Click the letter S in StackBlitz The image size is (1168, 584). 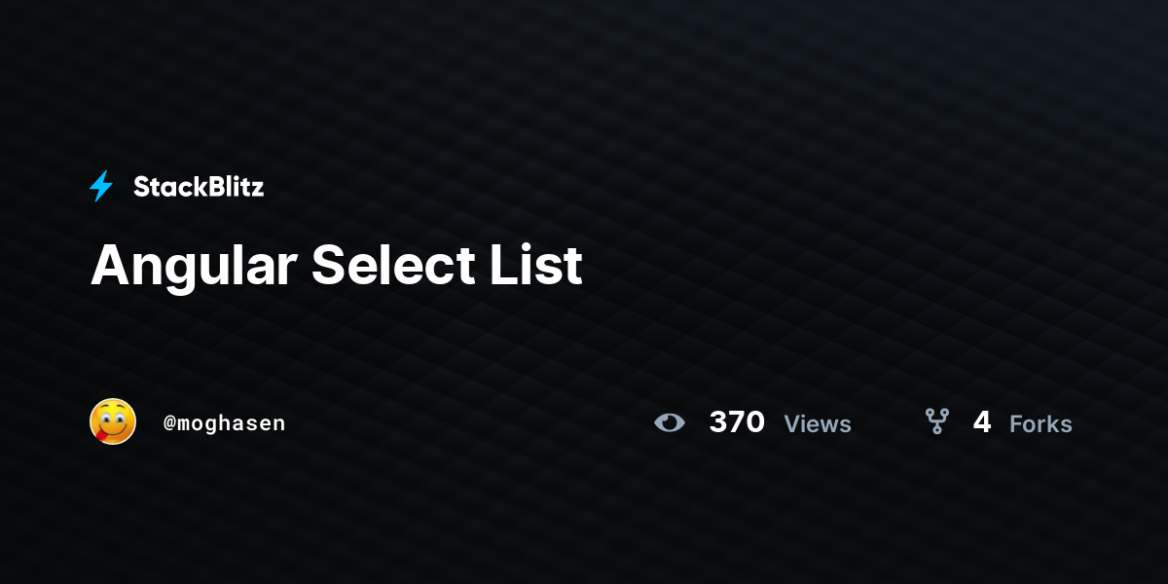[x=141, y=187]
